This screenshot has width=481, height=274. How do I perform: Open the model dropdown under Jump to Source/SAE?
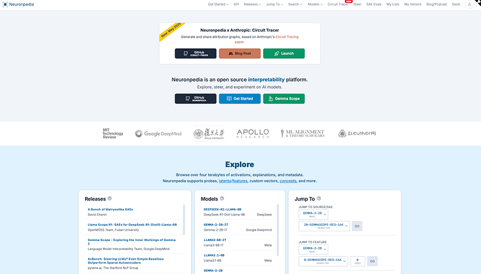pos(313,214)
